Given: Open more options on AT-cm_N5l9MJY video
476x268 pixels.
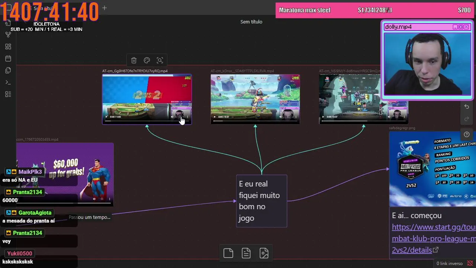Looking at the screenshot, I should tap(404, 117).
